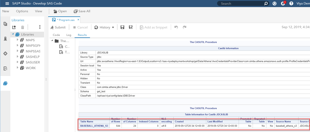Open SAS server files sidebar icon
This screenshot has height=132, width=310.
(x=5, y=39)
